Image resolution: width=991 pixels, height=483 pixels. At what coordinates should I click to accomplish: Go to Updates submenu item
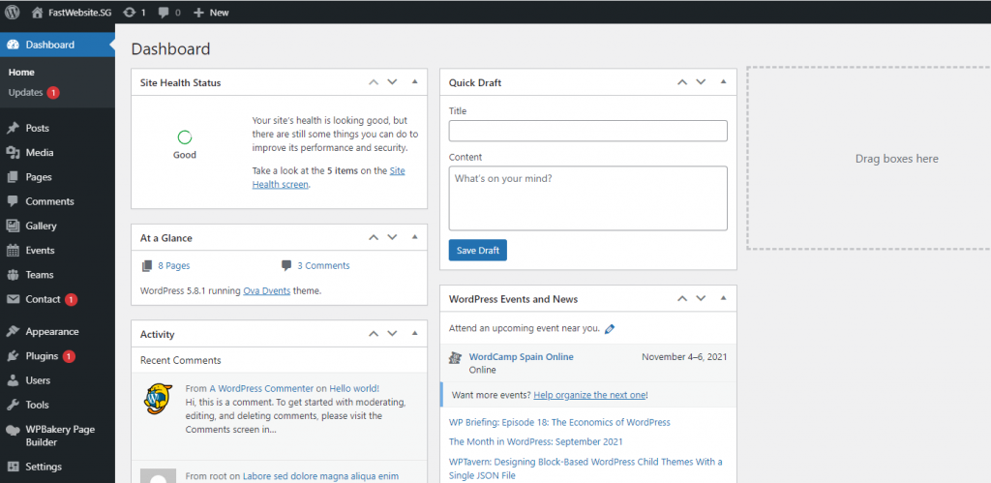[25, 93]
